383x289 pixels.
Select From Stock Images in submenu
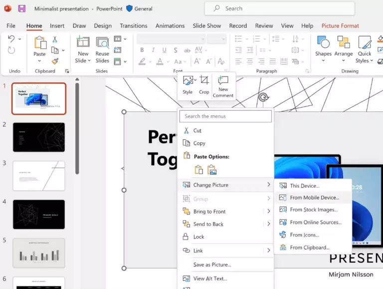[x=314, y=210]
